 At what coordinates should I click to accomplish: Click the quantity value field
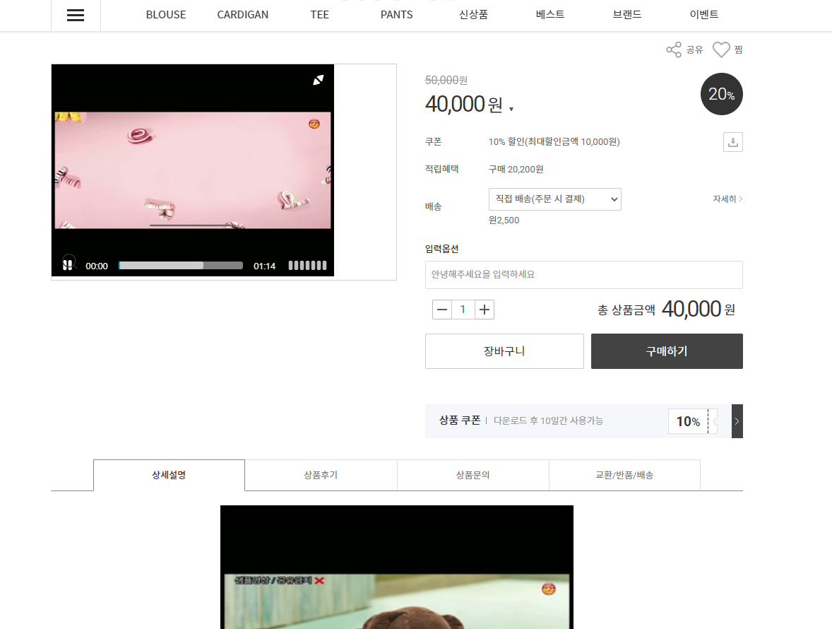(x=463, y=310)
